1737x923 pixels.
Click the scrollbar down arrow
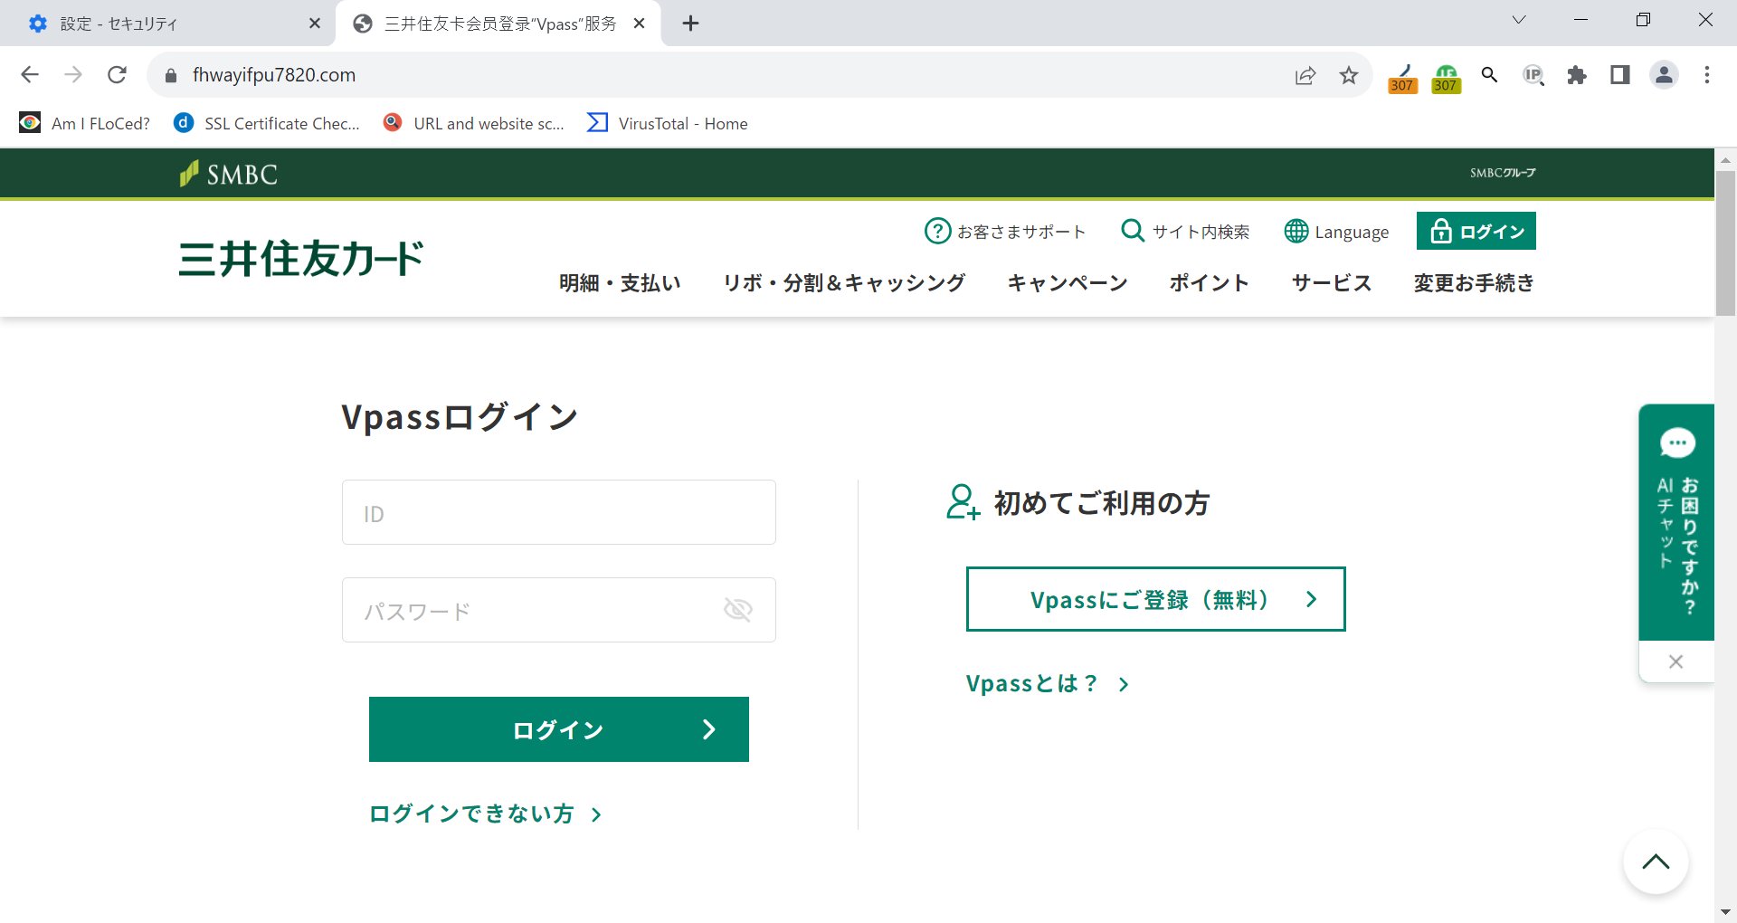coord(1725,912)
